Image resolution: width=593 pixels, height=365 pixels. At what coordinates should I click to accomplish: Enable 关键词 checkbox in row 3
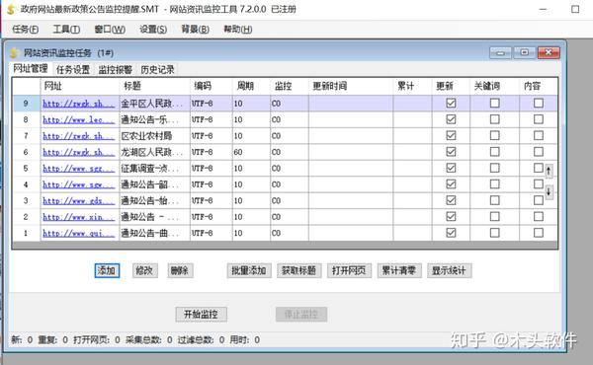coord(495,200)
